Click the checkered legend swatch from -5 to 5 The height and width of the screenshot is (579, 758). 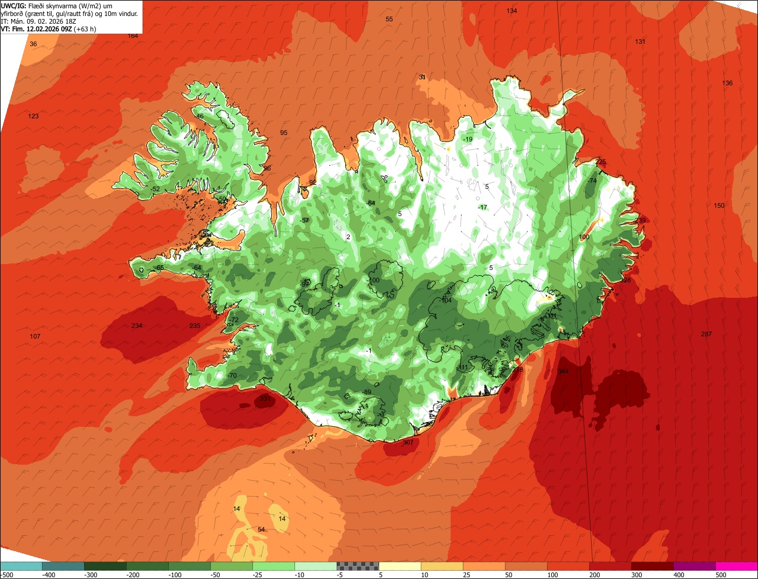(358, 566)
